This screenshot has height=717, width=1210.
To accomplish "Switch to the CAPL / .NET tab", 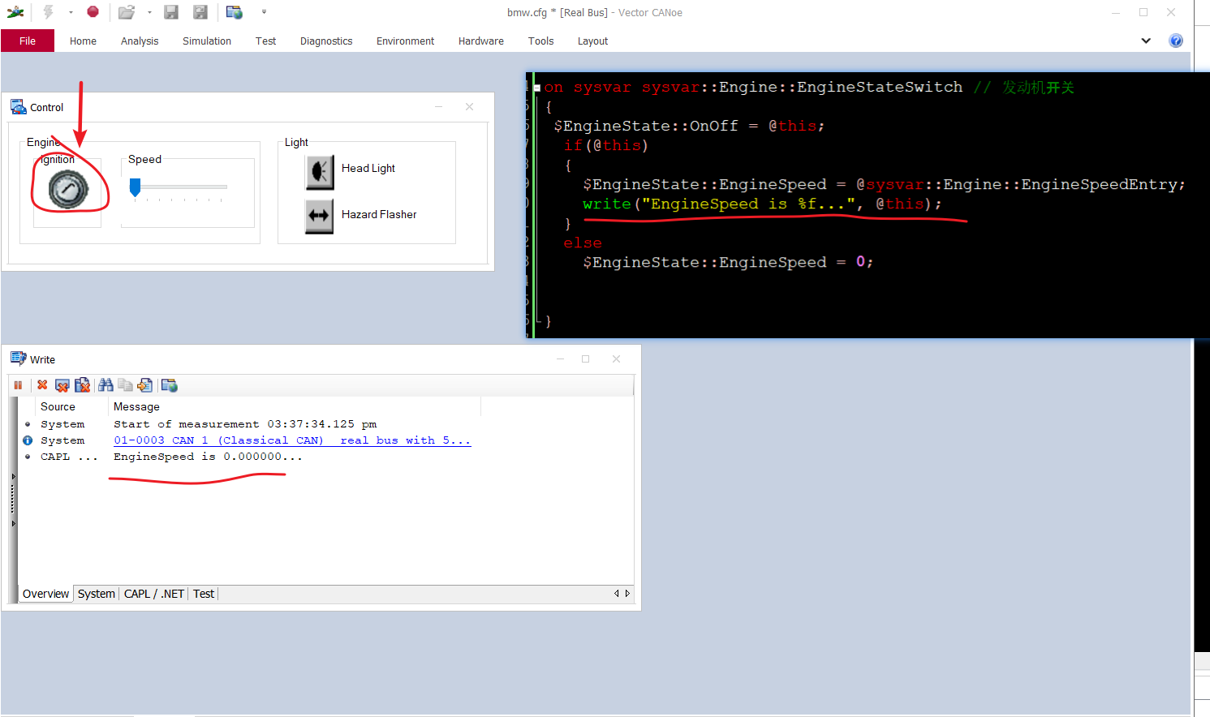I will pos(154,594).
